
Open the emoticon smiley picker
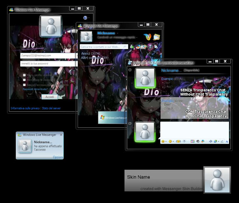[163, 141]
